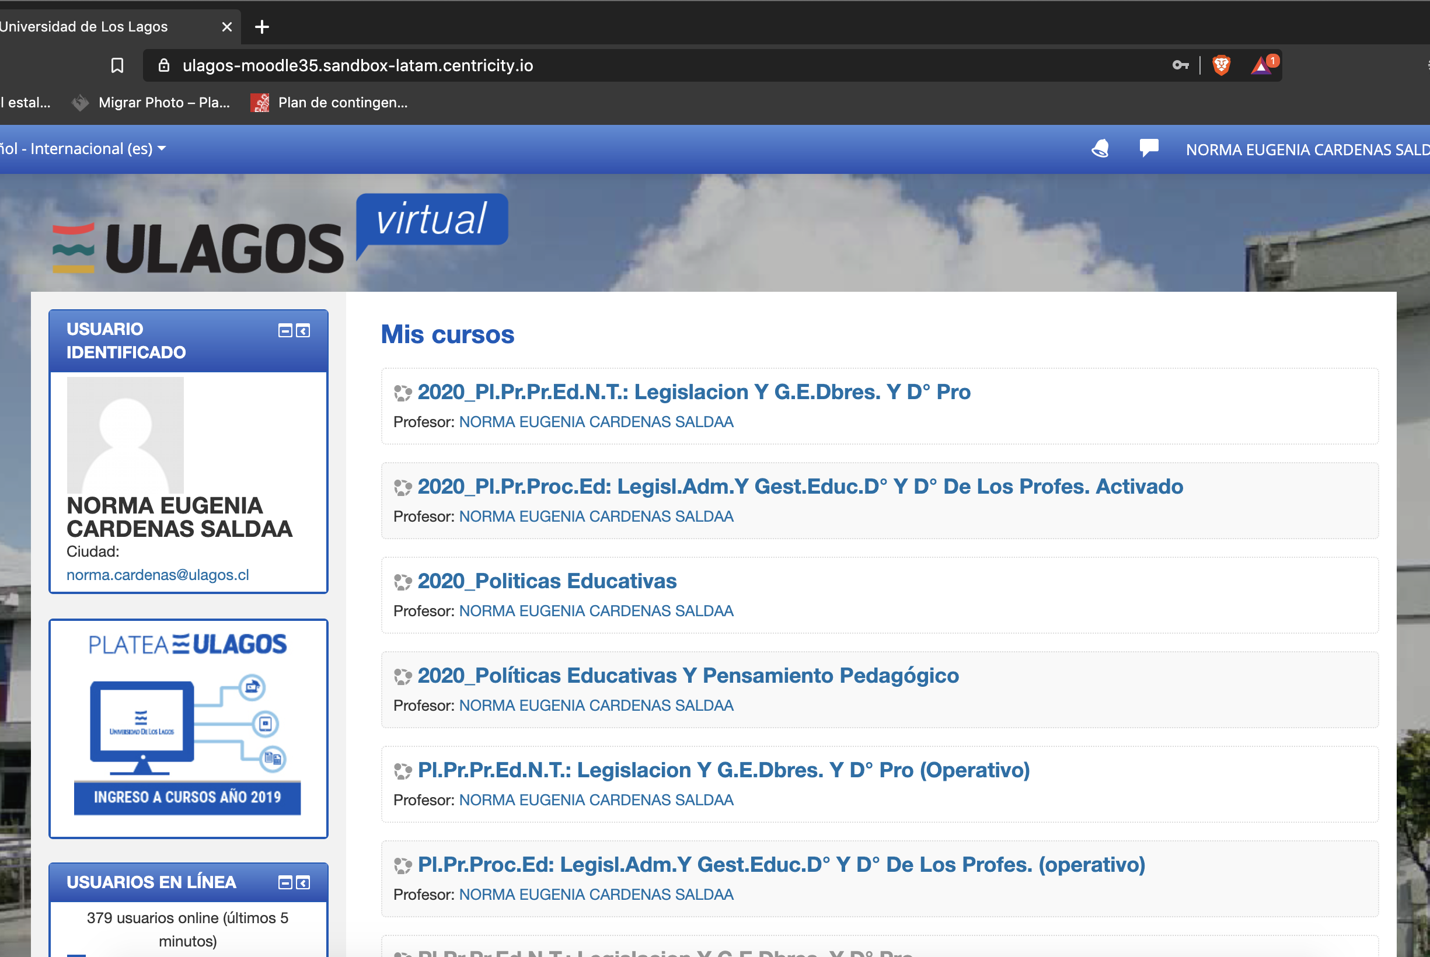Click course icon beside 2020_Politicas Educativas
Viewport: 1430px width, 957px height.
point(403,582)
